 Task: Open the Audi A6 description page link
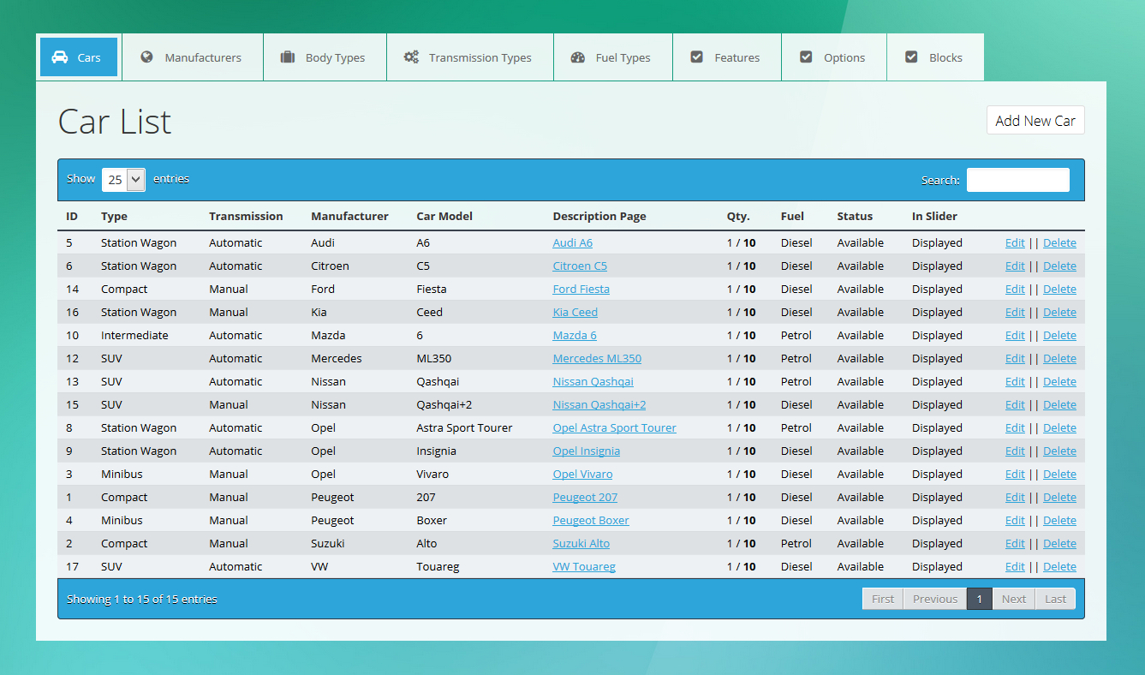tap(573, 242)
